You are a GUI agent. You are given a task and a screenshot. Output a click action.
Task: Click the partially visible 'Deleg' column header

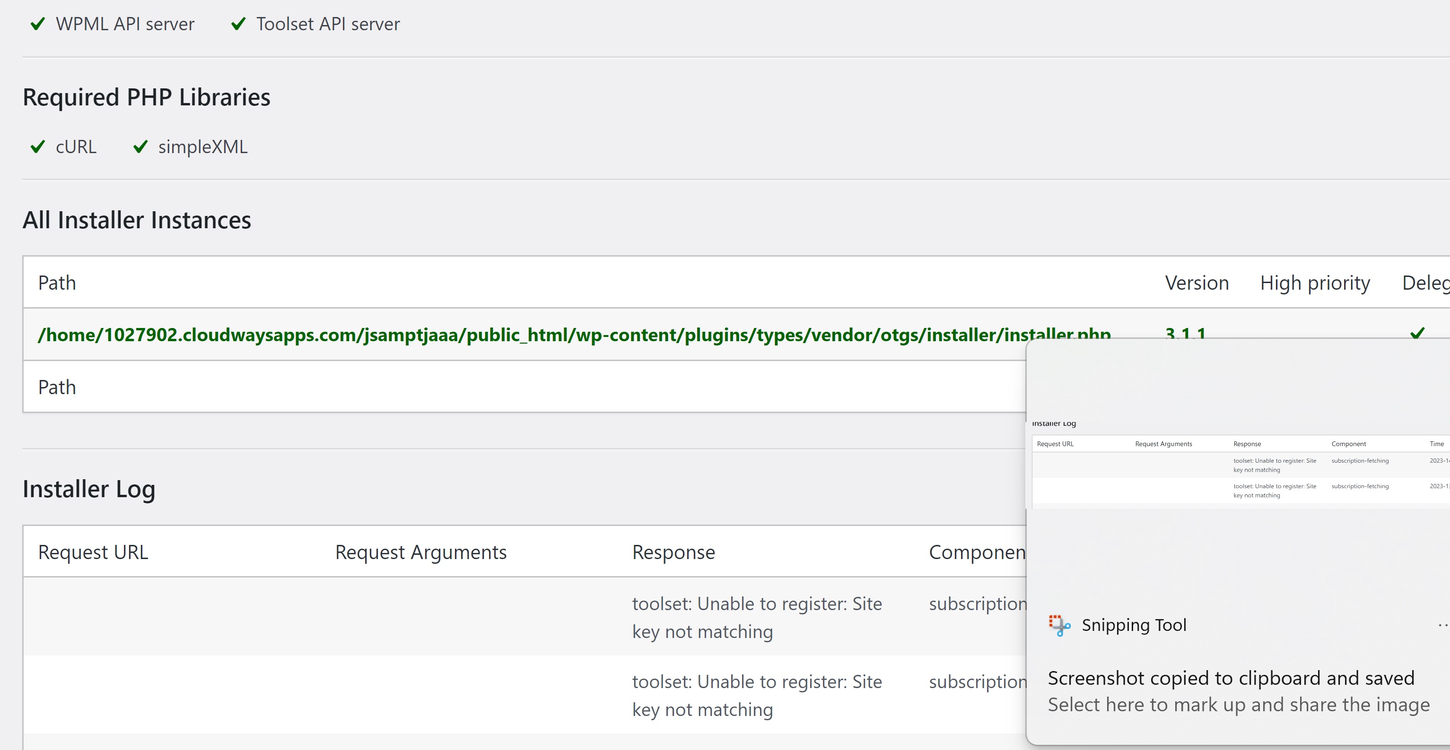coord(1426,283)
